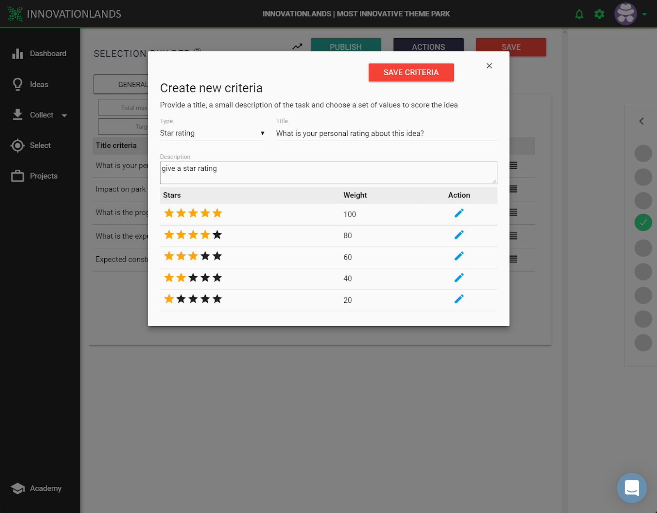Screen dimensions: 657x513
Task: Click the Title input field
Action: (386, 133)
